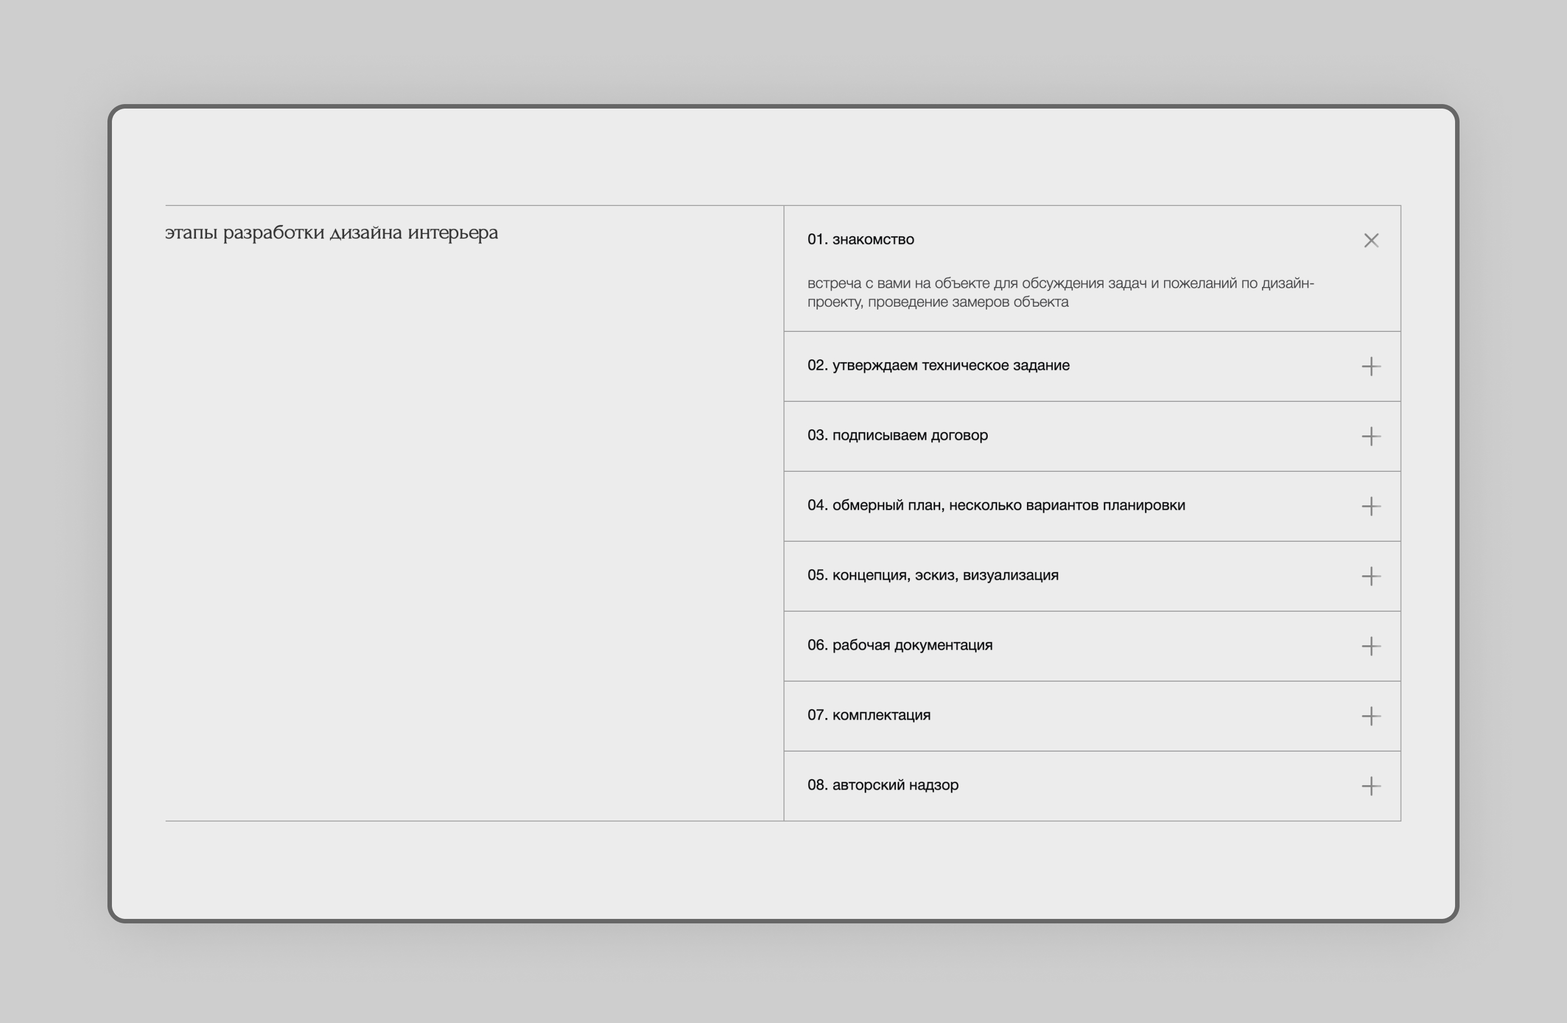Expand the '03. подписываем договор' title
The width and height of the screenshot is (1567, 1023).
click(x=898, y=435)
